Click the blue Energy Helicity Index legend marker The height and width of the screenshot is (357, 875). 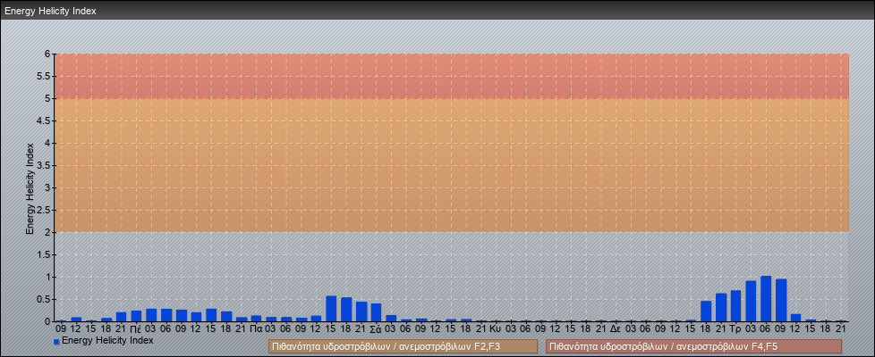(56, 342)
